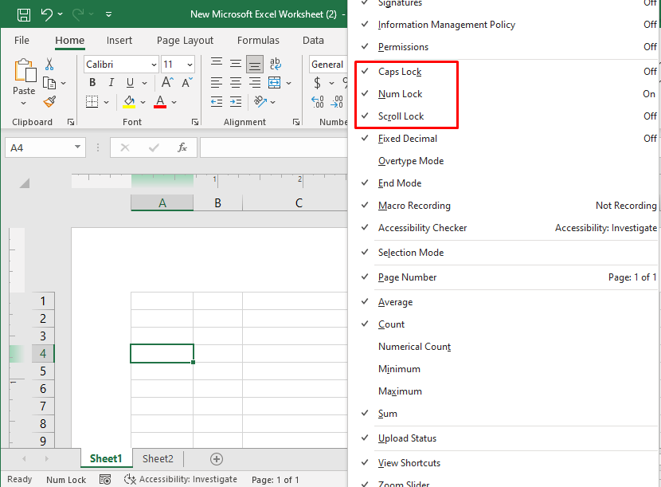
Task: Expand the Name Box dropdown arrow
Action: (77, 147)
